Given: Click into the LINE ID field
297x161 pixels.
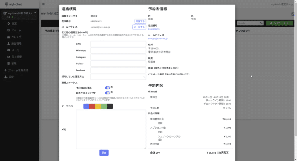Looking at the screenshot, I should pos(118,44).
